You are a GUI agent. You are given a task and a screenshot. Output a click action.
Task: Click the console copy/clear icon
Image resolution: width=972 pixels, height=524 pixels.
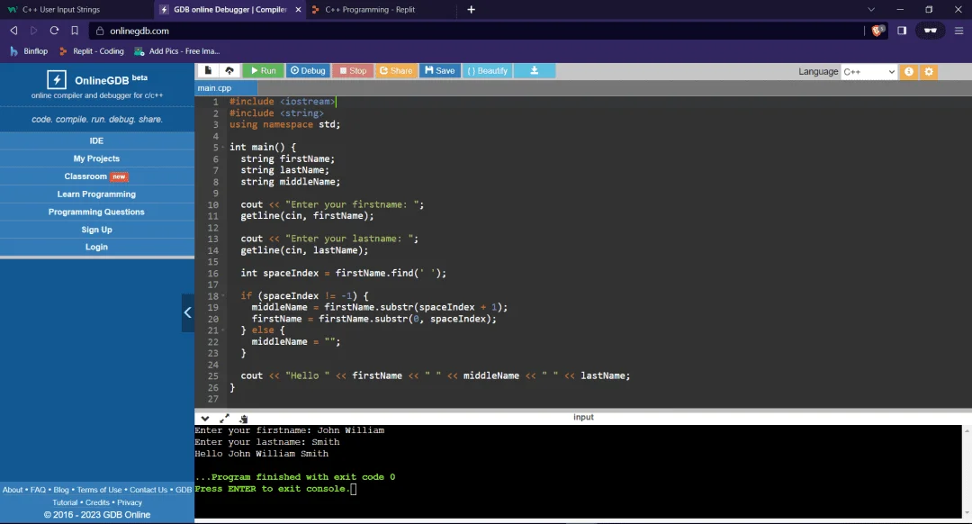(x=244, y=419)
